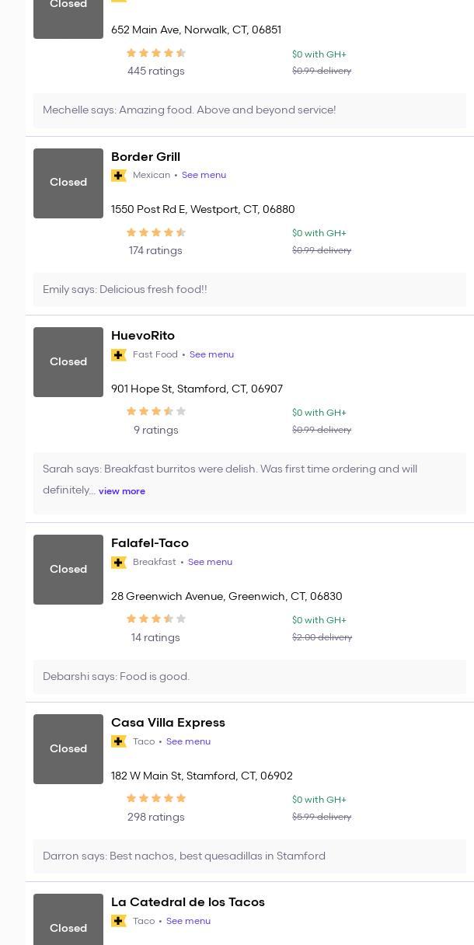Viewport: 474px width, 945px height.
Task: Click the Closed thumbnail for Casa Villa Express
Action: 68,749
